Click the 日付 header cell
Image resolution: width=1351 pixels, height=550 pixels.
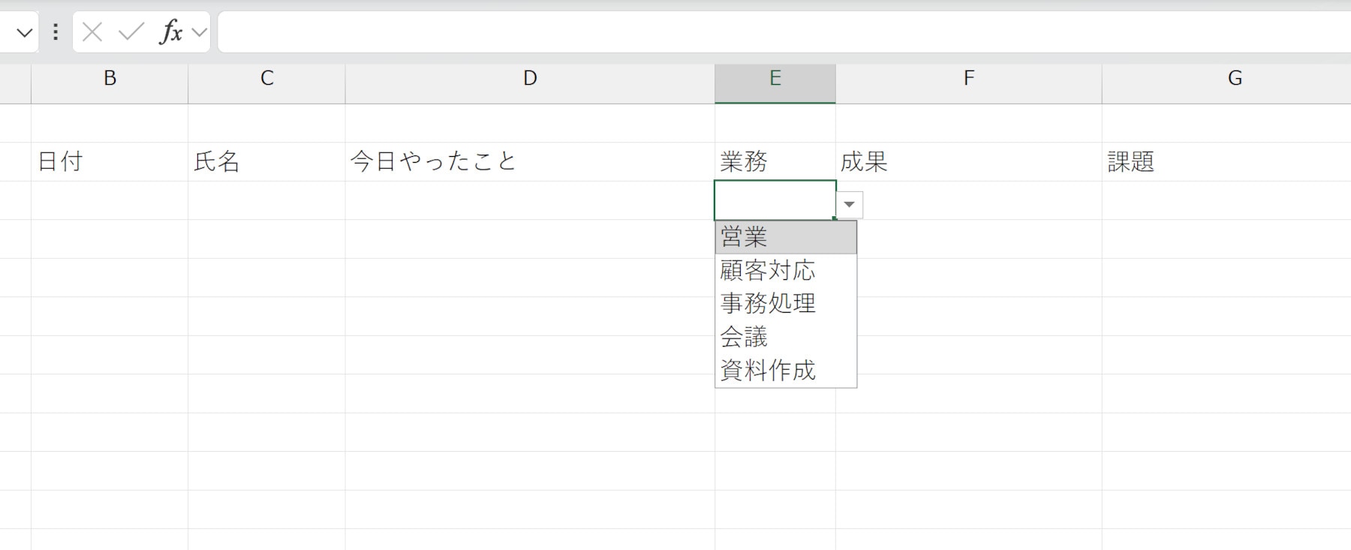(110, 162)
